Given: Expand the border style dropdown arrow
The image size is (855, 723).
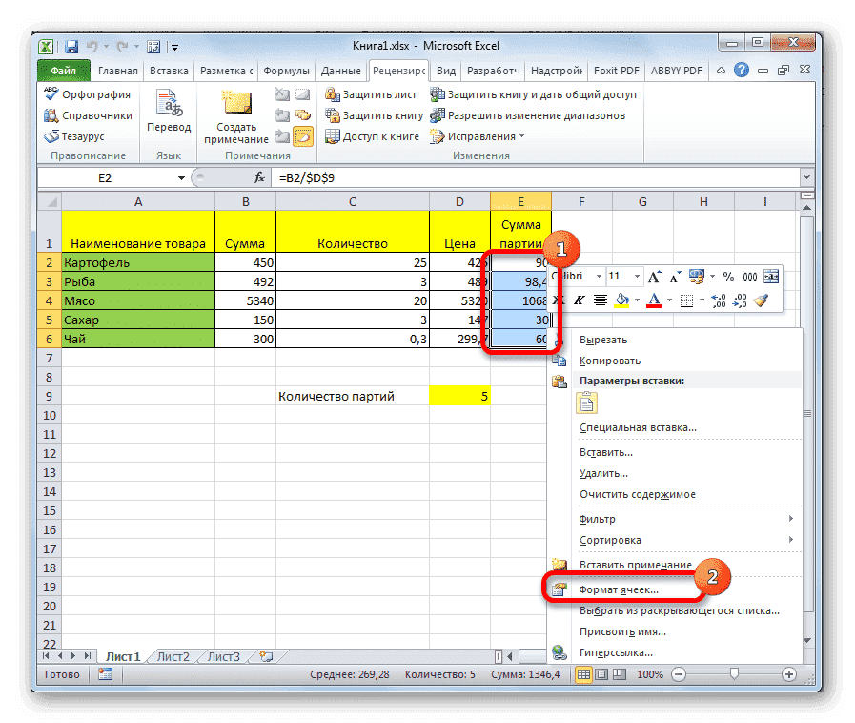Looking at the screenshot, I should [702, 300].
